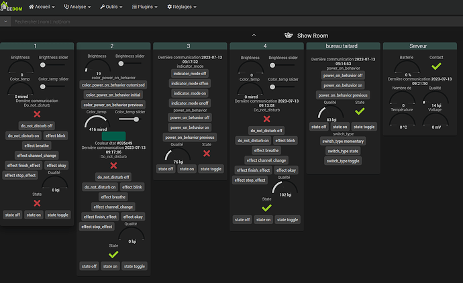
Task: Click the Show Room lotus icon
Action: 289,36
